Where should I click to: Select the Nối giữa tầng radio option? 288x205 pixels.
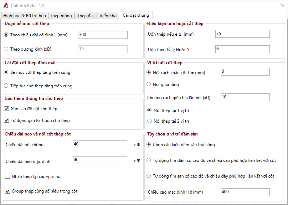tap(149, 84)
